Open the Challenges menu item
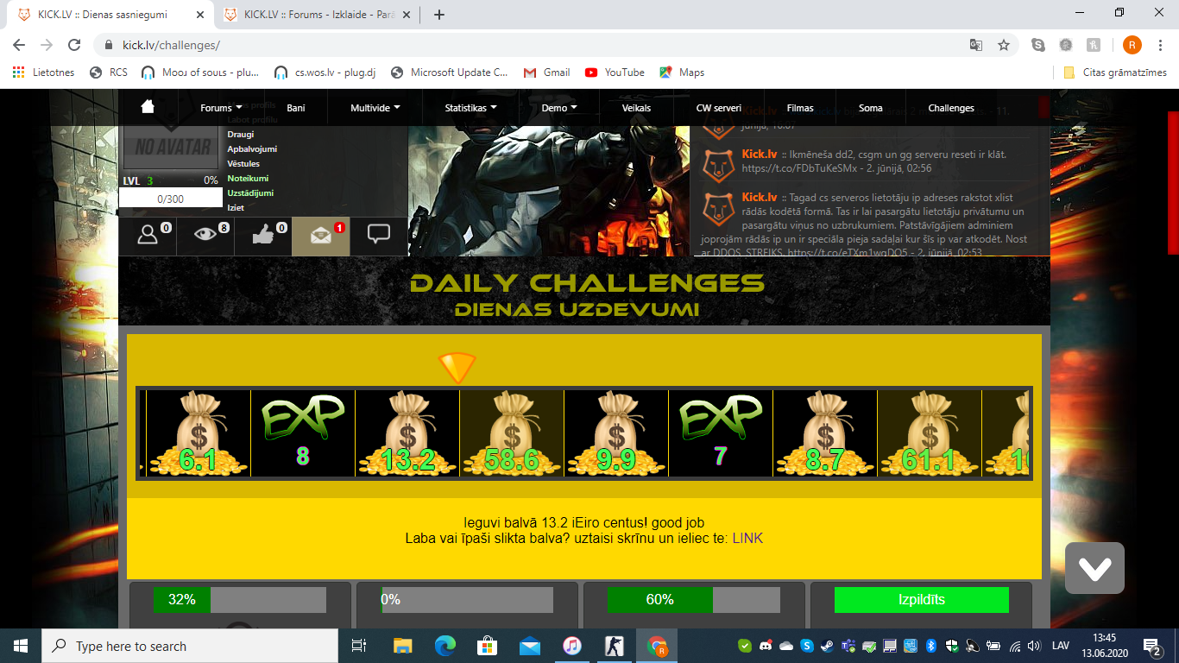 pyautogui.click(x=951, y=108)
